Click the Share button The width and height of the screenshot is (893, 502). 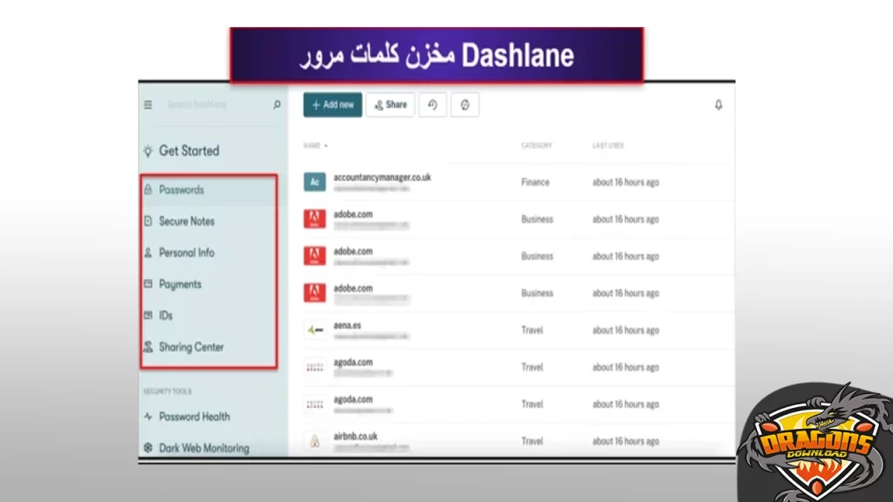(390, 104)
